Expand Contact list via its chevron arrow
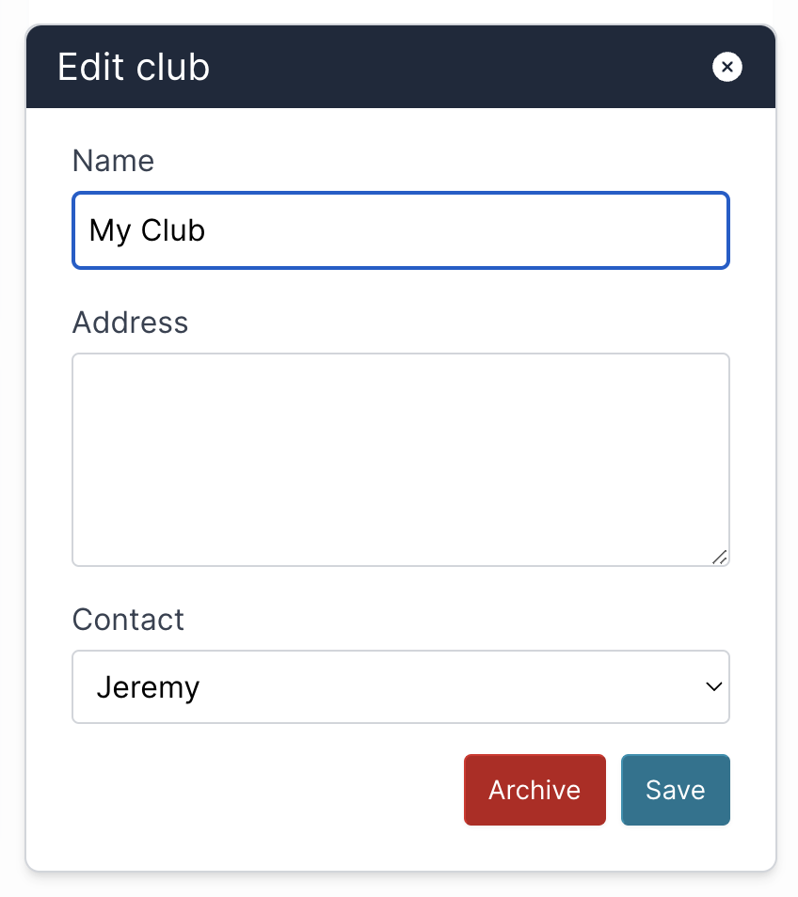 pyautogui.click(x=713, y=687)
